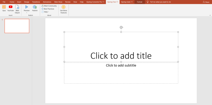Image resolution: width=212 pixels, height=105 pixels.
Task: Click the title placeholder text
Action: pos(121,56)
